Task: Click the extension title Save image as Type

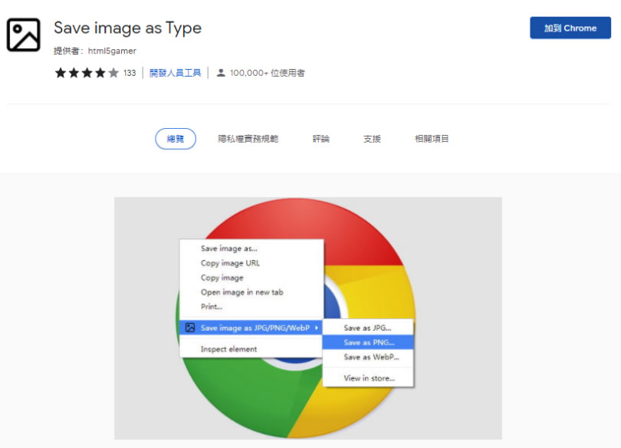Action: [127, 28]
